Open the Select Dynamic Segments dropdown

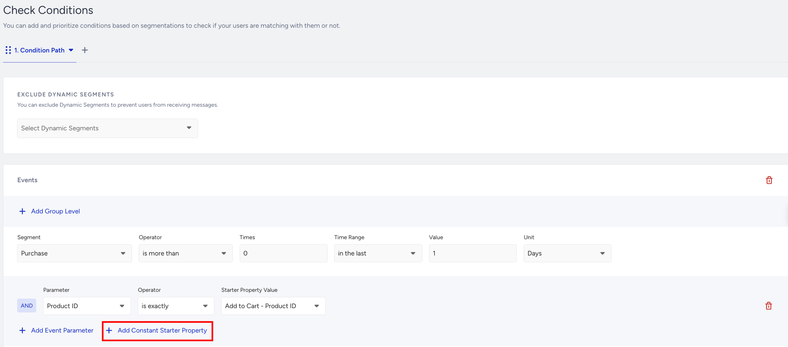108,128
